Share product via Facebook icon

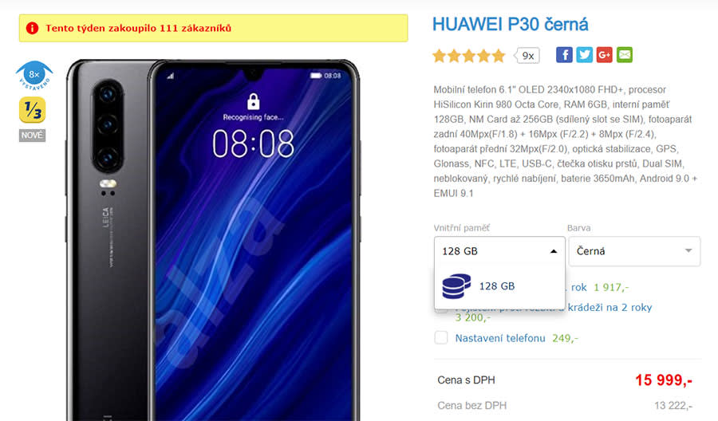coord(564,55)
